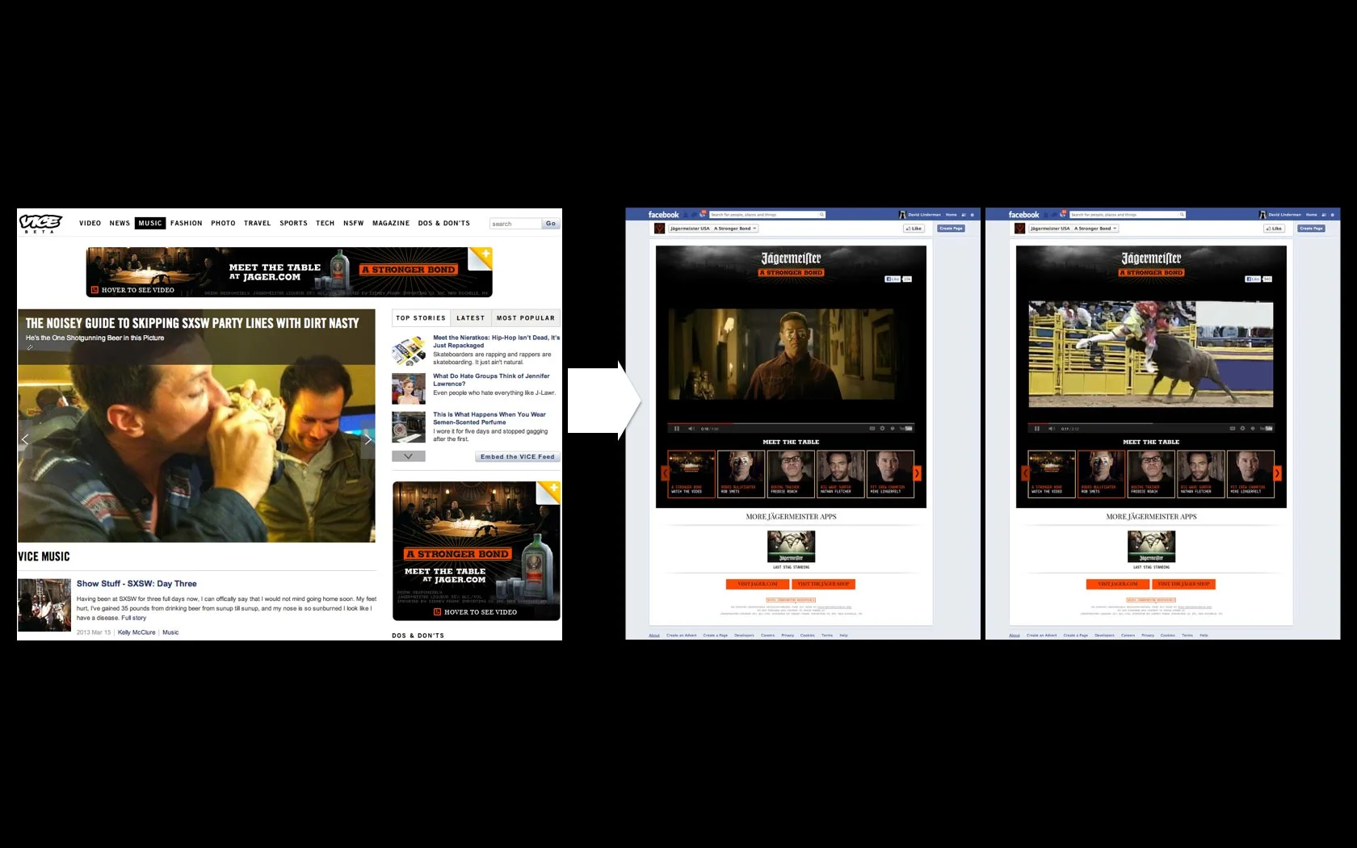
Task: Open the MAGAZINE section on Vice
Action: coord(391,223)
